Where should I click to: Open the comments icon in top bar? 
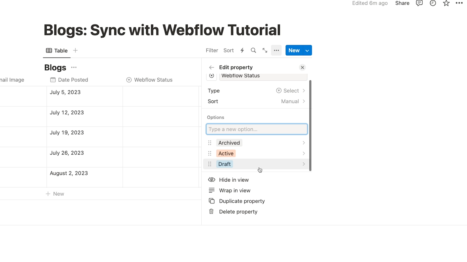(419, 3)
